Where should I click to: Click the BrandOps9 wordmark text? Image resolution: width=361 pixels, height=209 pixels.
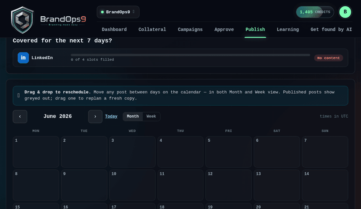click(x=63, y=19)
